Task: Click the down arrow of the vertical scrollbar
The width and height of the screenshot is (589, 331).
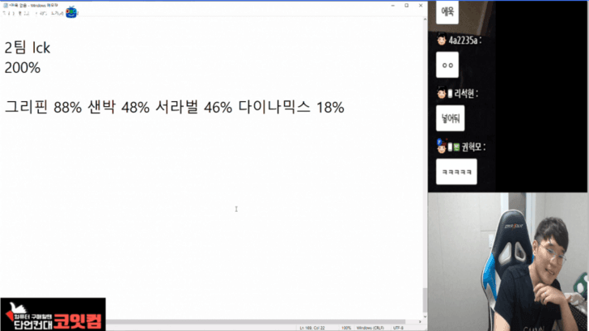Action: [x=423, y=316]
